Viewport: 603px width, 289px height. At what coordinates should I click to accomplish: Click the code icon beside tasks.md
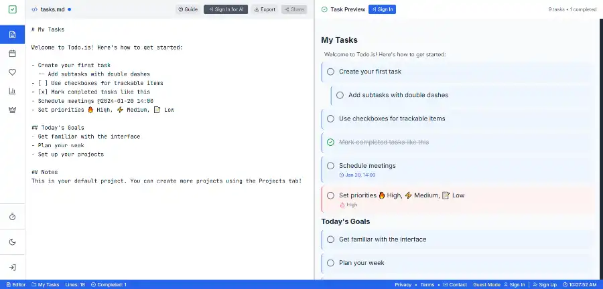tap(35, 9)
